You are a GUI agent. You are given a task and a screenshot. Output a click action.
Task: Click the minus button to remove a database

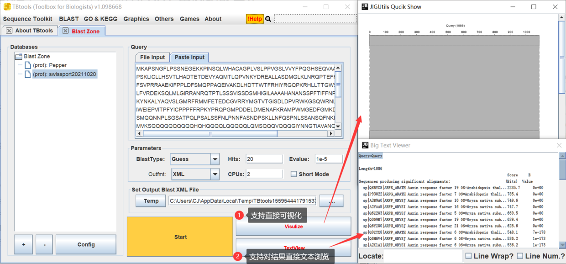(x=44, y=244)
